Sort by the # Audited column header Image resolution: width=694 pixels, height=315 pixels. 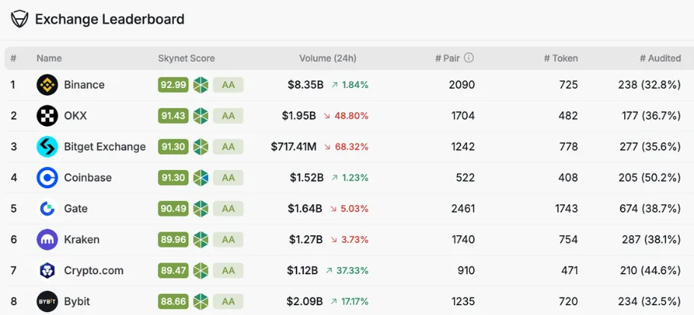click(661, 58)
